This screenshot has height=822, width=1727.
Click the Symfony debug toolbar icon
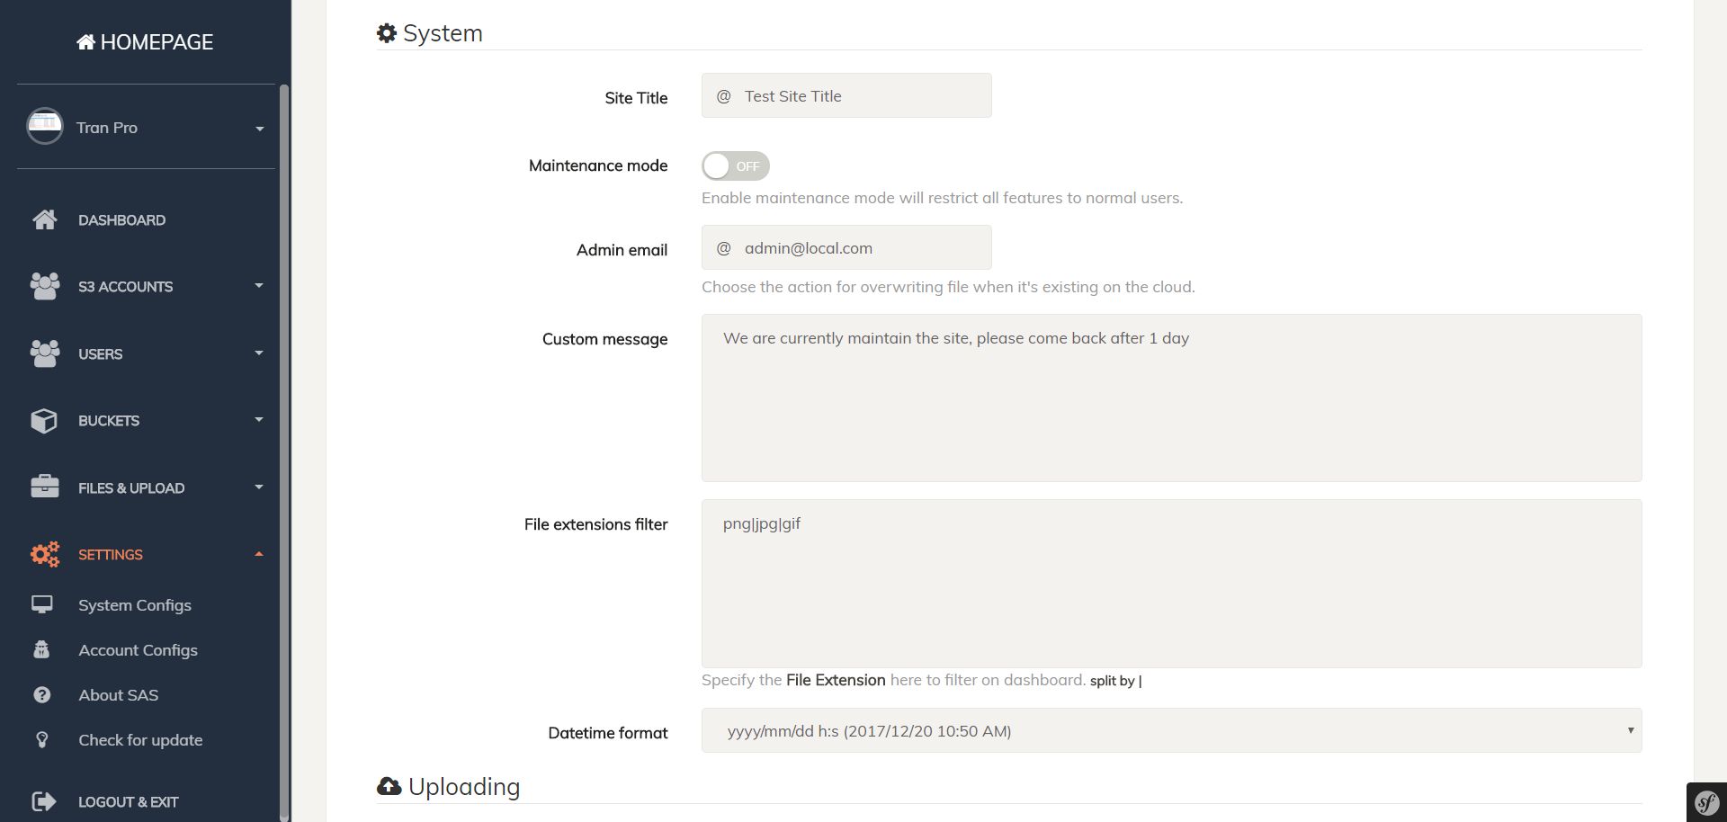pyautogui.click(x=1706, y=802)
